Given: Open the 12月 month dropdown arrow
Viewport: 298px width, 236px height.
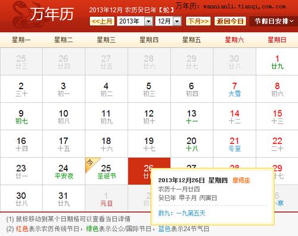Looking at the screenshot, I should [177, 21].
